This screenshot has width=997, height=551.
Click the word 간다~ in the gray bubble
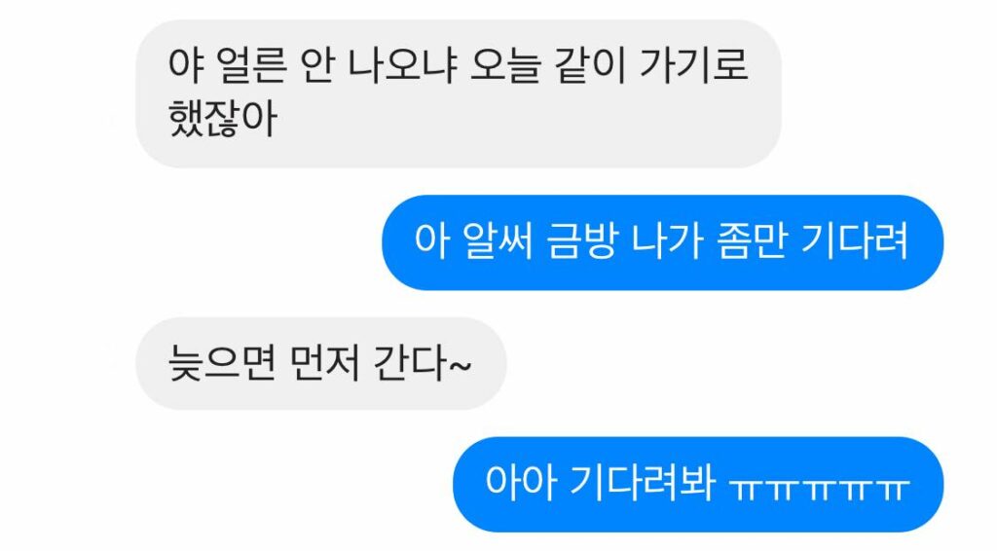click(x=423, y=363)
